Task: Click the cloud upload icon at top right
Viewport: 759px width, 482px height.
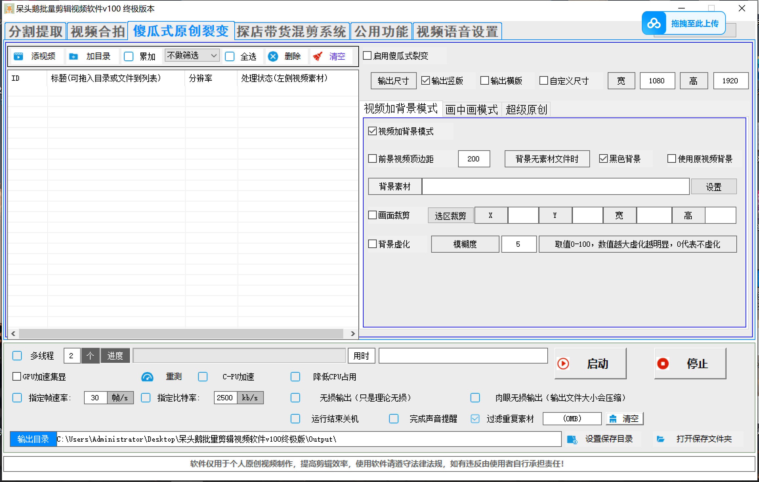Action: coord(654,24)
